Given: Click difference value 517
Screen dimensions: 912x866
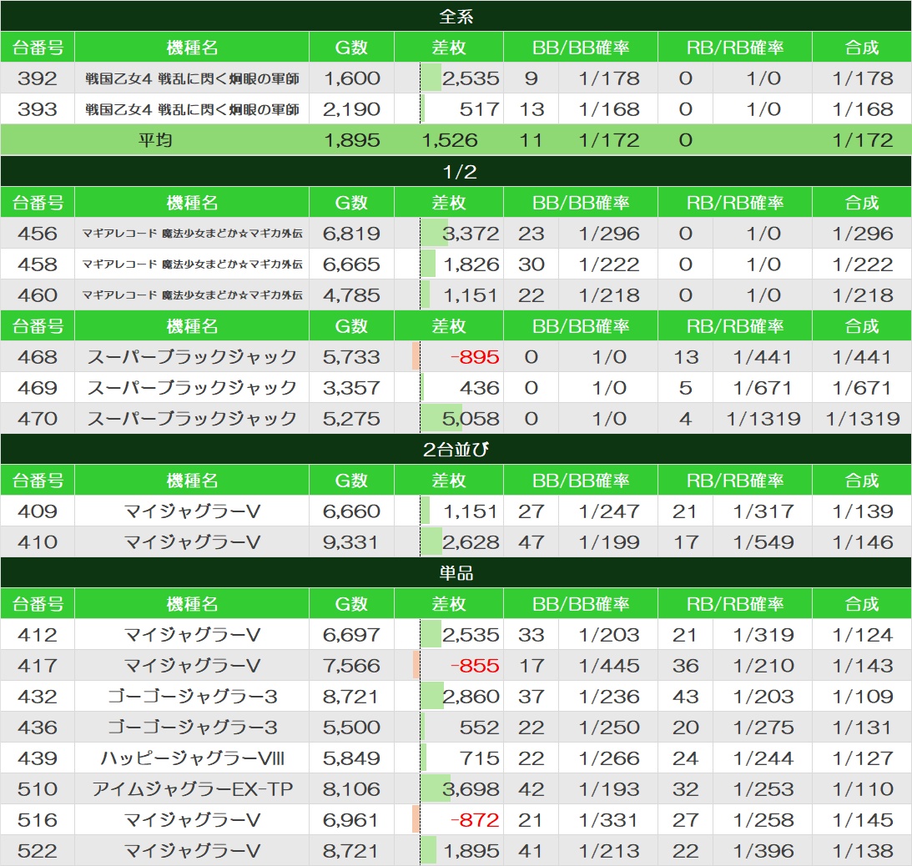Looking at the screenshot, I should [479, 108].
